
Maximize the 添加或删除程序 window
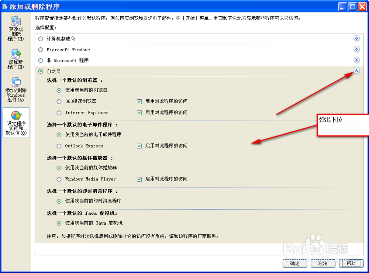[352, 7]
